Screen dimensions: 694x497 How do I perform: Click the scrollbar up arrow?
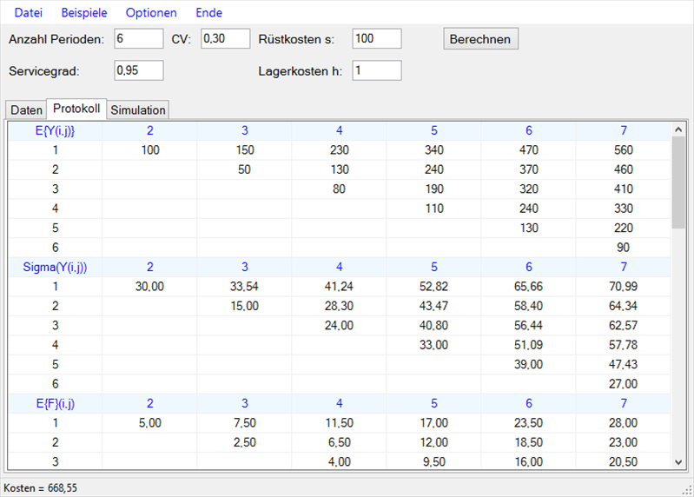coord(678,129)
